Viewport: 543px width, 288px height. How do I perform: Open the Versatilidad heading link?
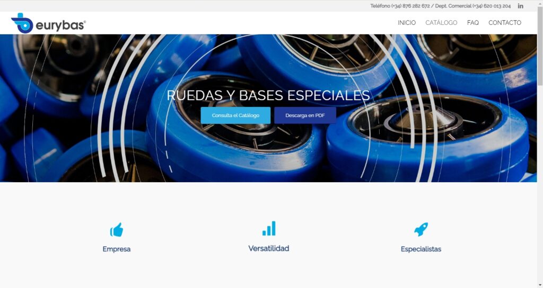pos(269,248)
